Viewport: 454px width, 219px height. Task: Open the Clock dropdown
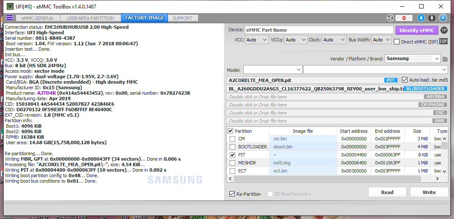coord(334,40)
